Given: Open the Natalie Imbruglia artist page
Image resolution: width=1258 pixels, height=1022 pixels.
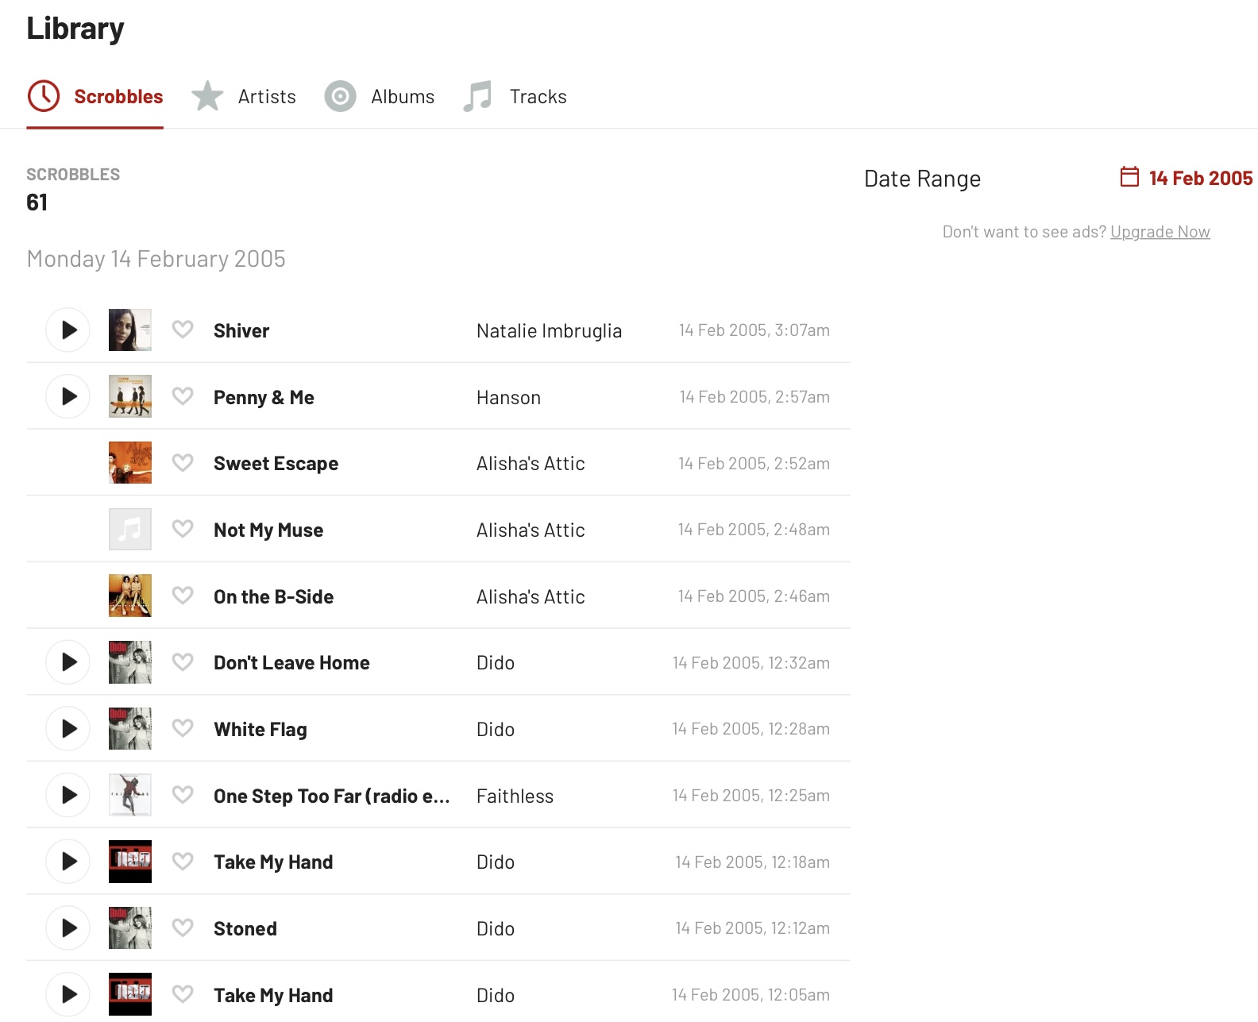Looking at the screenshot, I should (549, 331).
